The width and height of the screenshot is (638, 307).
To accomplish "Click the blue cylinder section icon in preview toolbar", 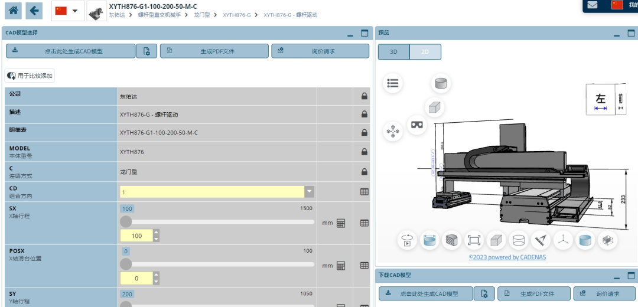I will pyautogui.click(x=429, y=240).
